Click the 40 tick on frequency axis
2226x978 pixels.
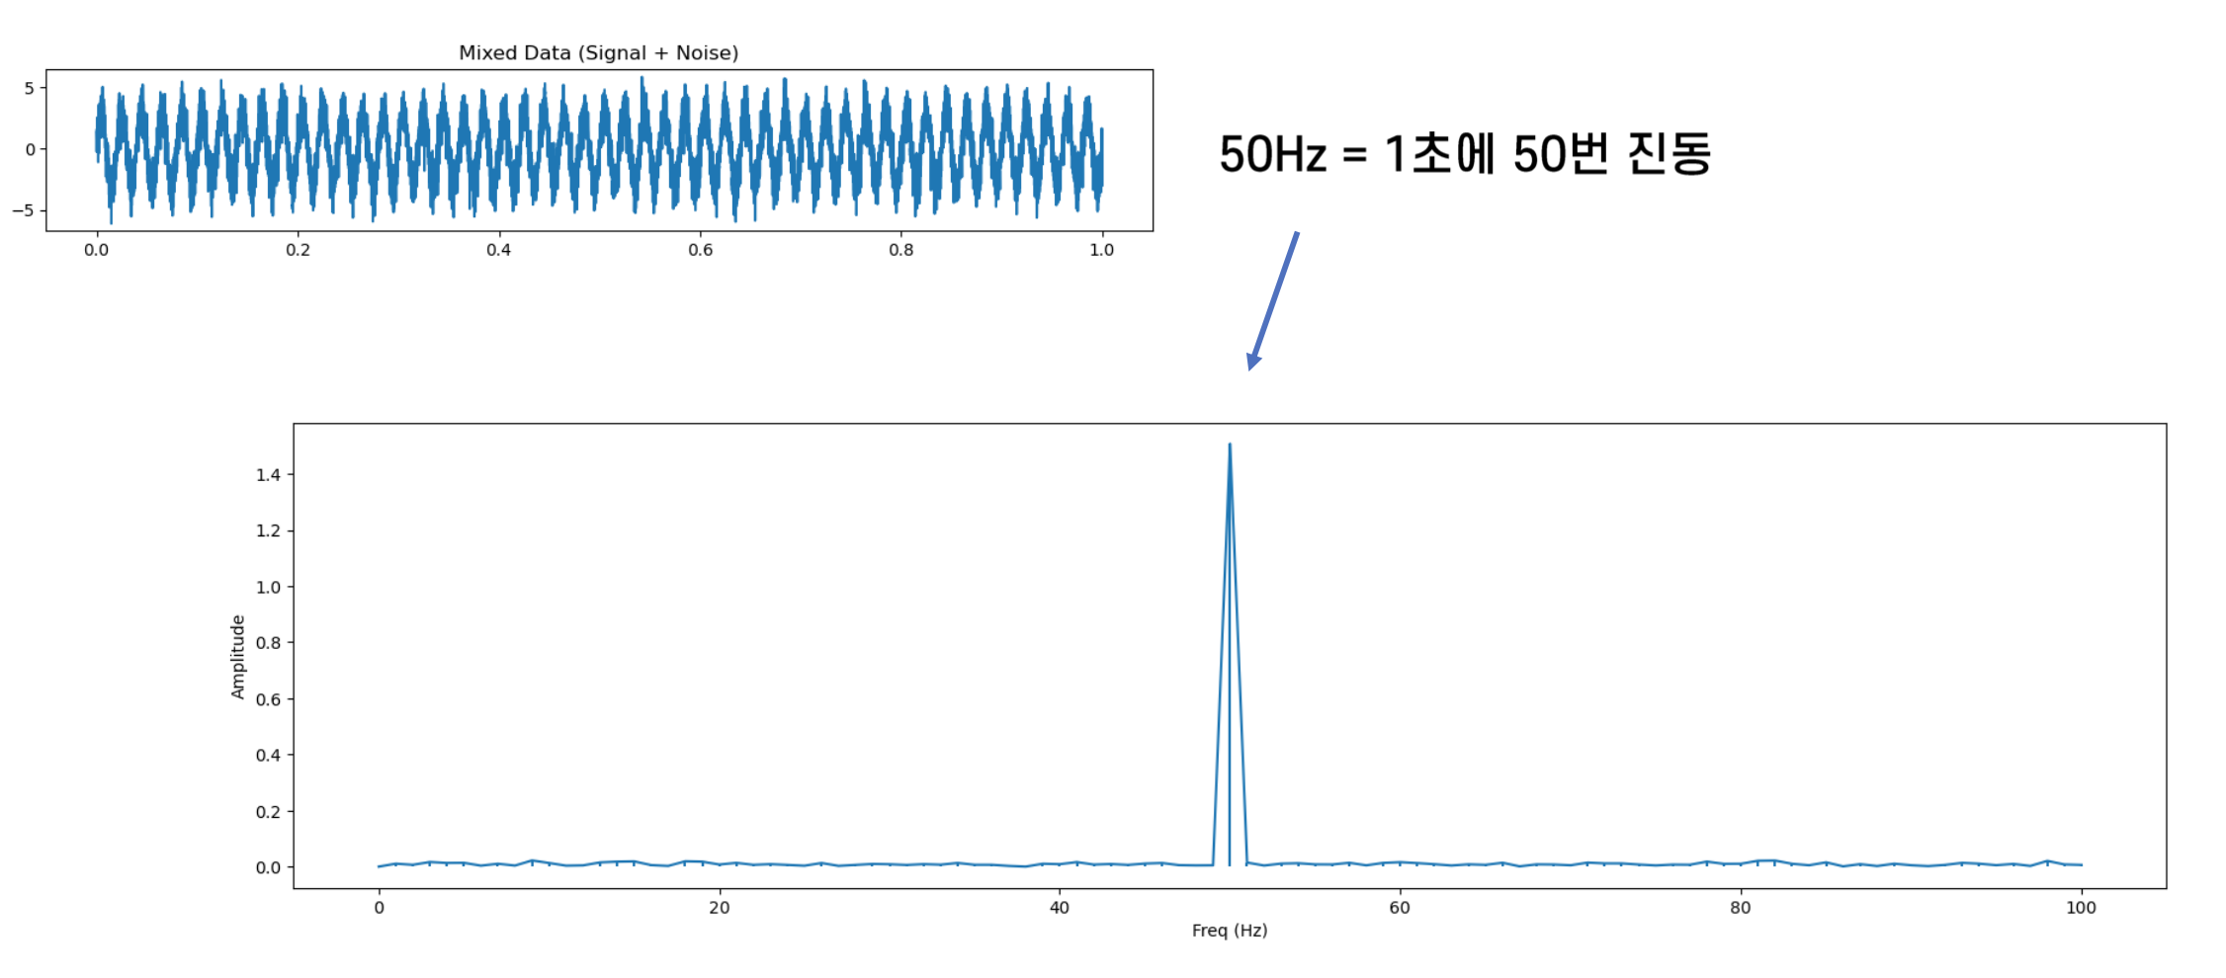click(1060, 908)
